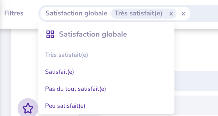Select the Satisfait(e) option
The height and width of the screenshot is (116, 218).
tap(59, 72)
